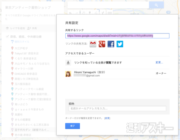Share link via Gmail icon
Viewport: 180px width, 140px height.
point(93,44)
